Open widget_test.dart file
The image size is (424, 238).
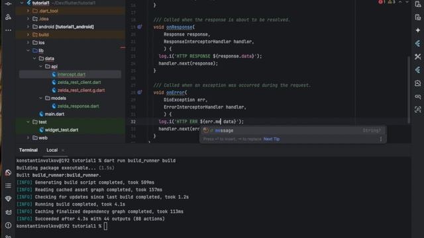click(x=62, y=130)
